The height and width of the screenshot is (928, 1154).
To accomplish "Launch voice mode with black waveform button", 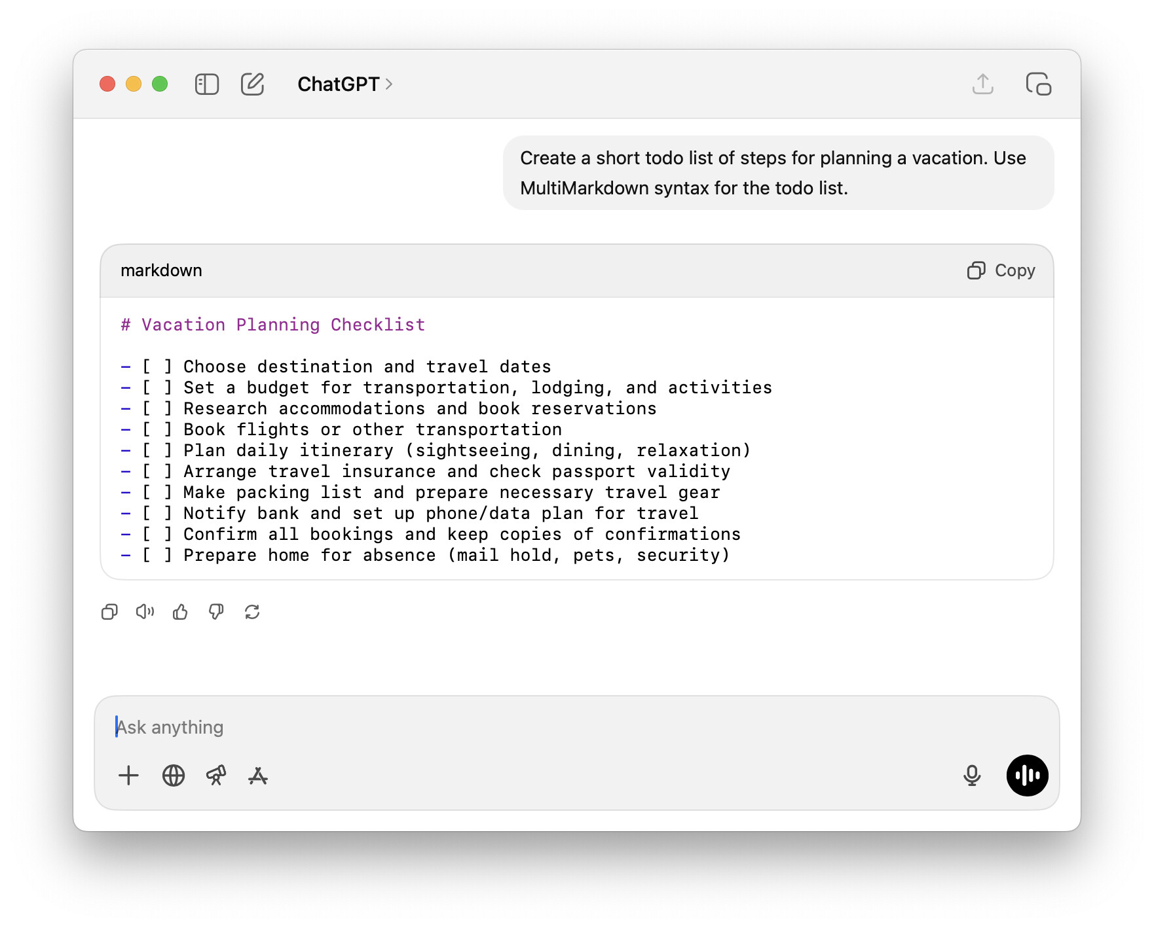I will 1027,776.
